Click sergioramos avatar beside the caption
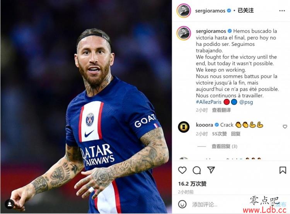The image size is (290, 214). (x=184, y=33)
